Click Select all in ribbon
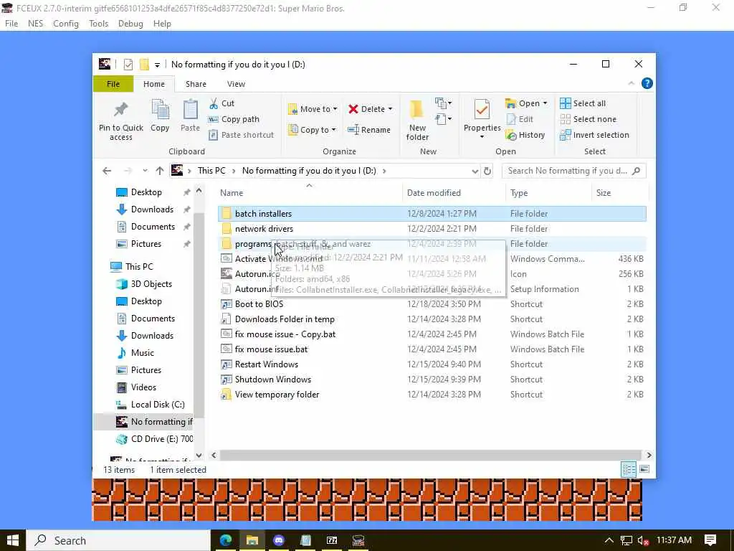Image resolution: width=734 pixels, height=551 pixels. coord(583,103)
